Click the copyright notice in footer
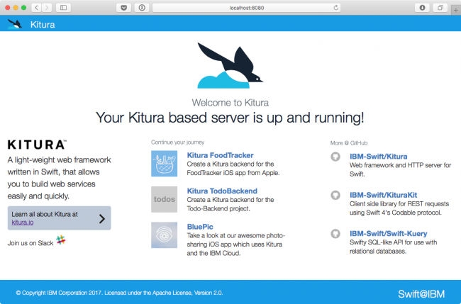Screen dimensions: 461x304 coord(119,293)
